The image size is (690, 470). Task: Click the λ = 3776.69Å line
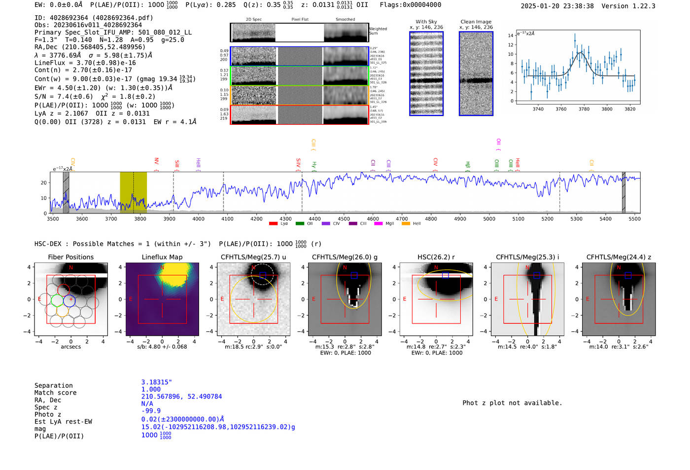coord(94,55)
